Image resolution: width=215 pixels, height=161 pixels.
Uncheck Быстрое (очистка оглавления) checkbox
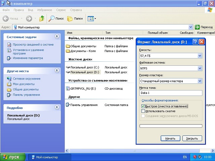[143, 106]
